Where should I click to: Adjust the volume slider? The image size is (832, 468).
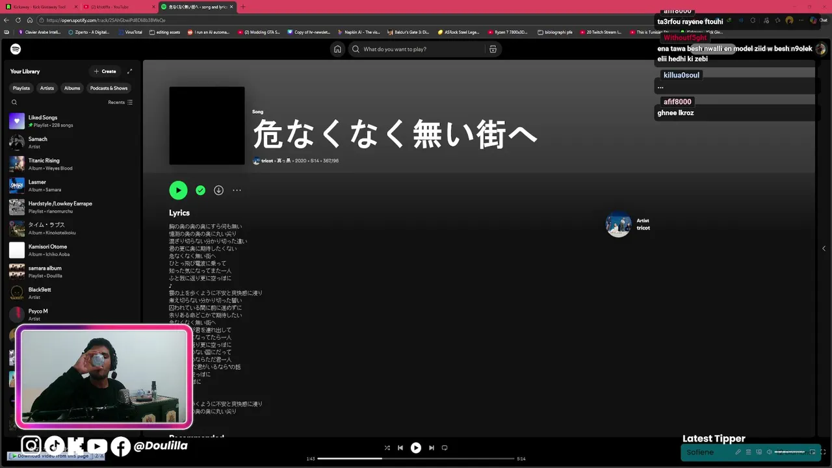(790, 452)
